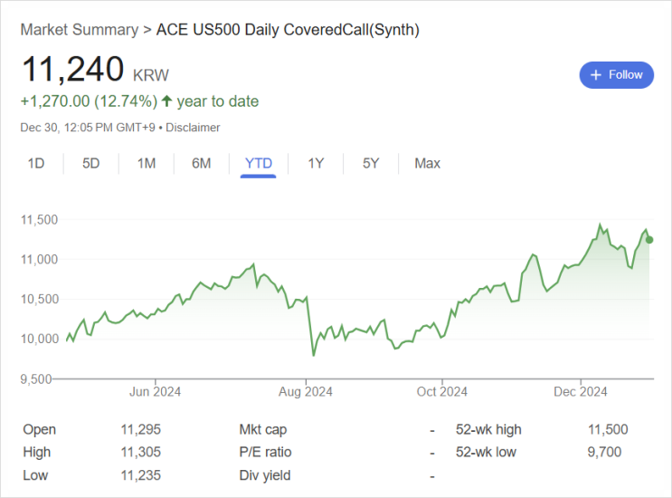Select the Max range tab

point(427,163)
